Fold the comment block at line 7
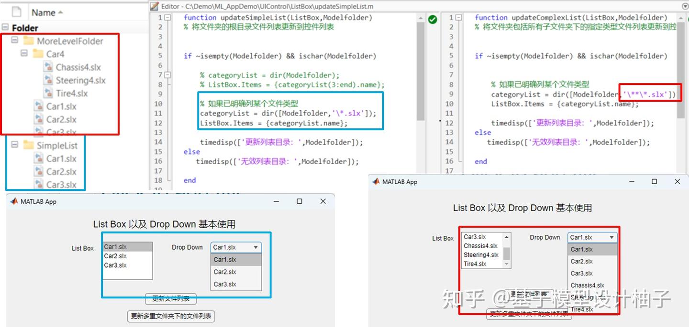 pos(167,75)
